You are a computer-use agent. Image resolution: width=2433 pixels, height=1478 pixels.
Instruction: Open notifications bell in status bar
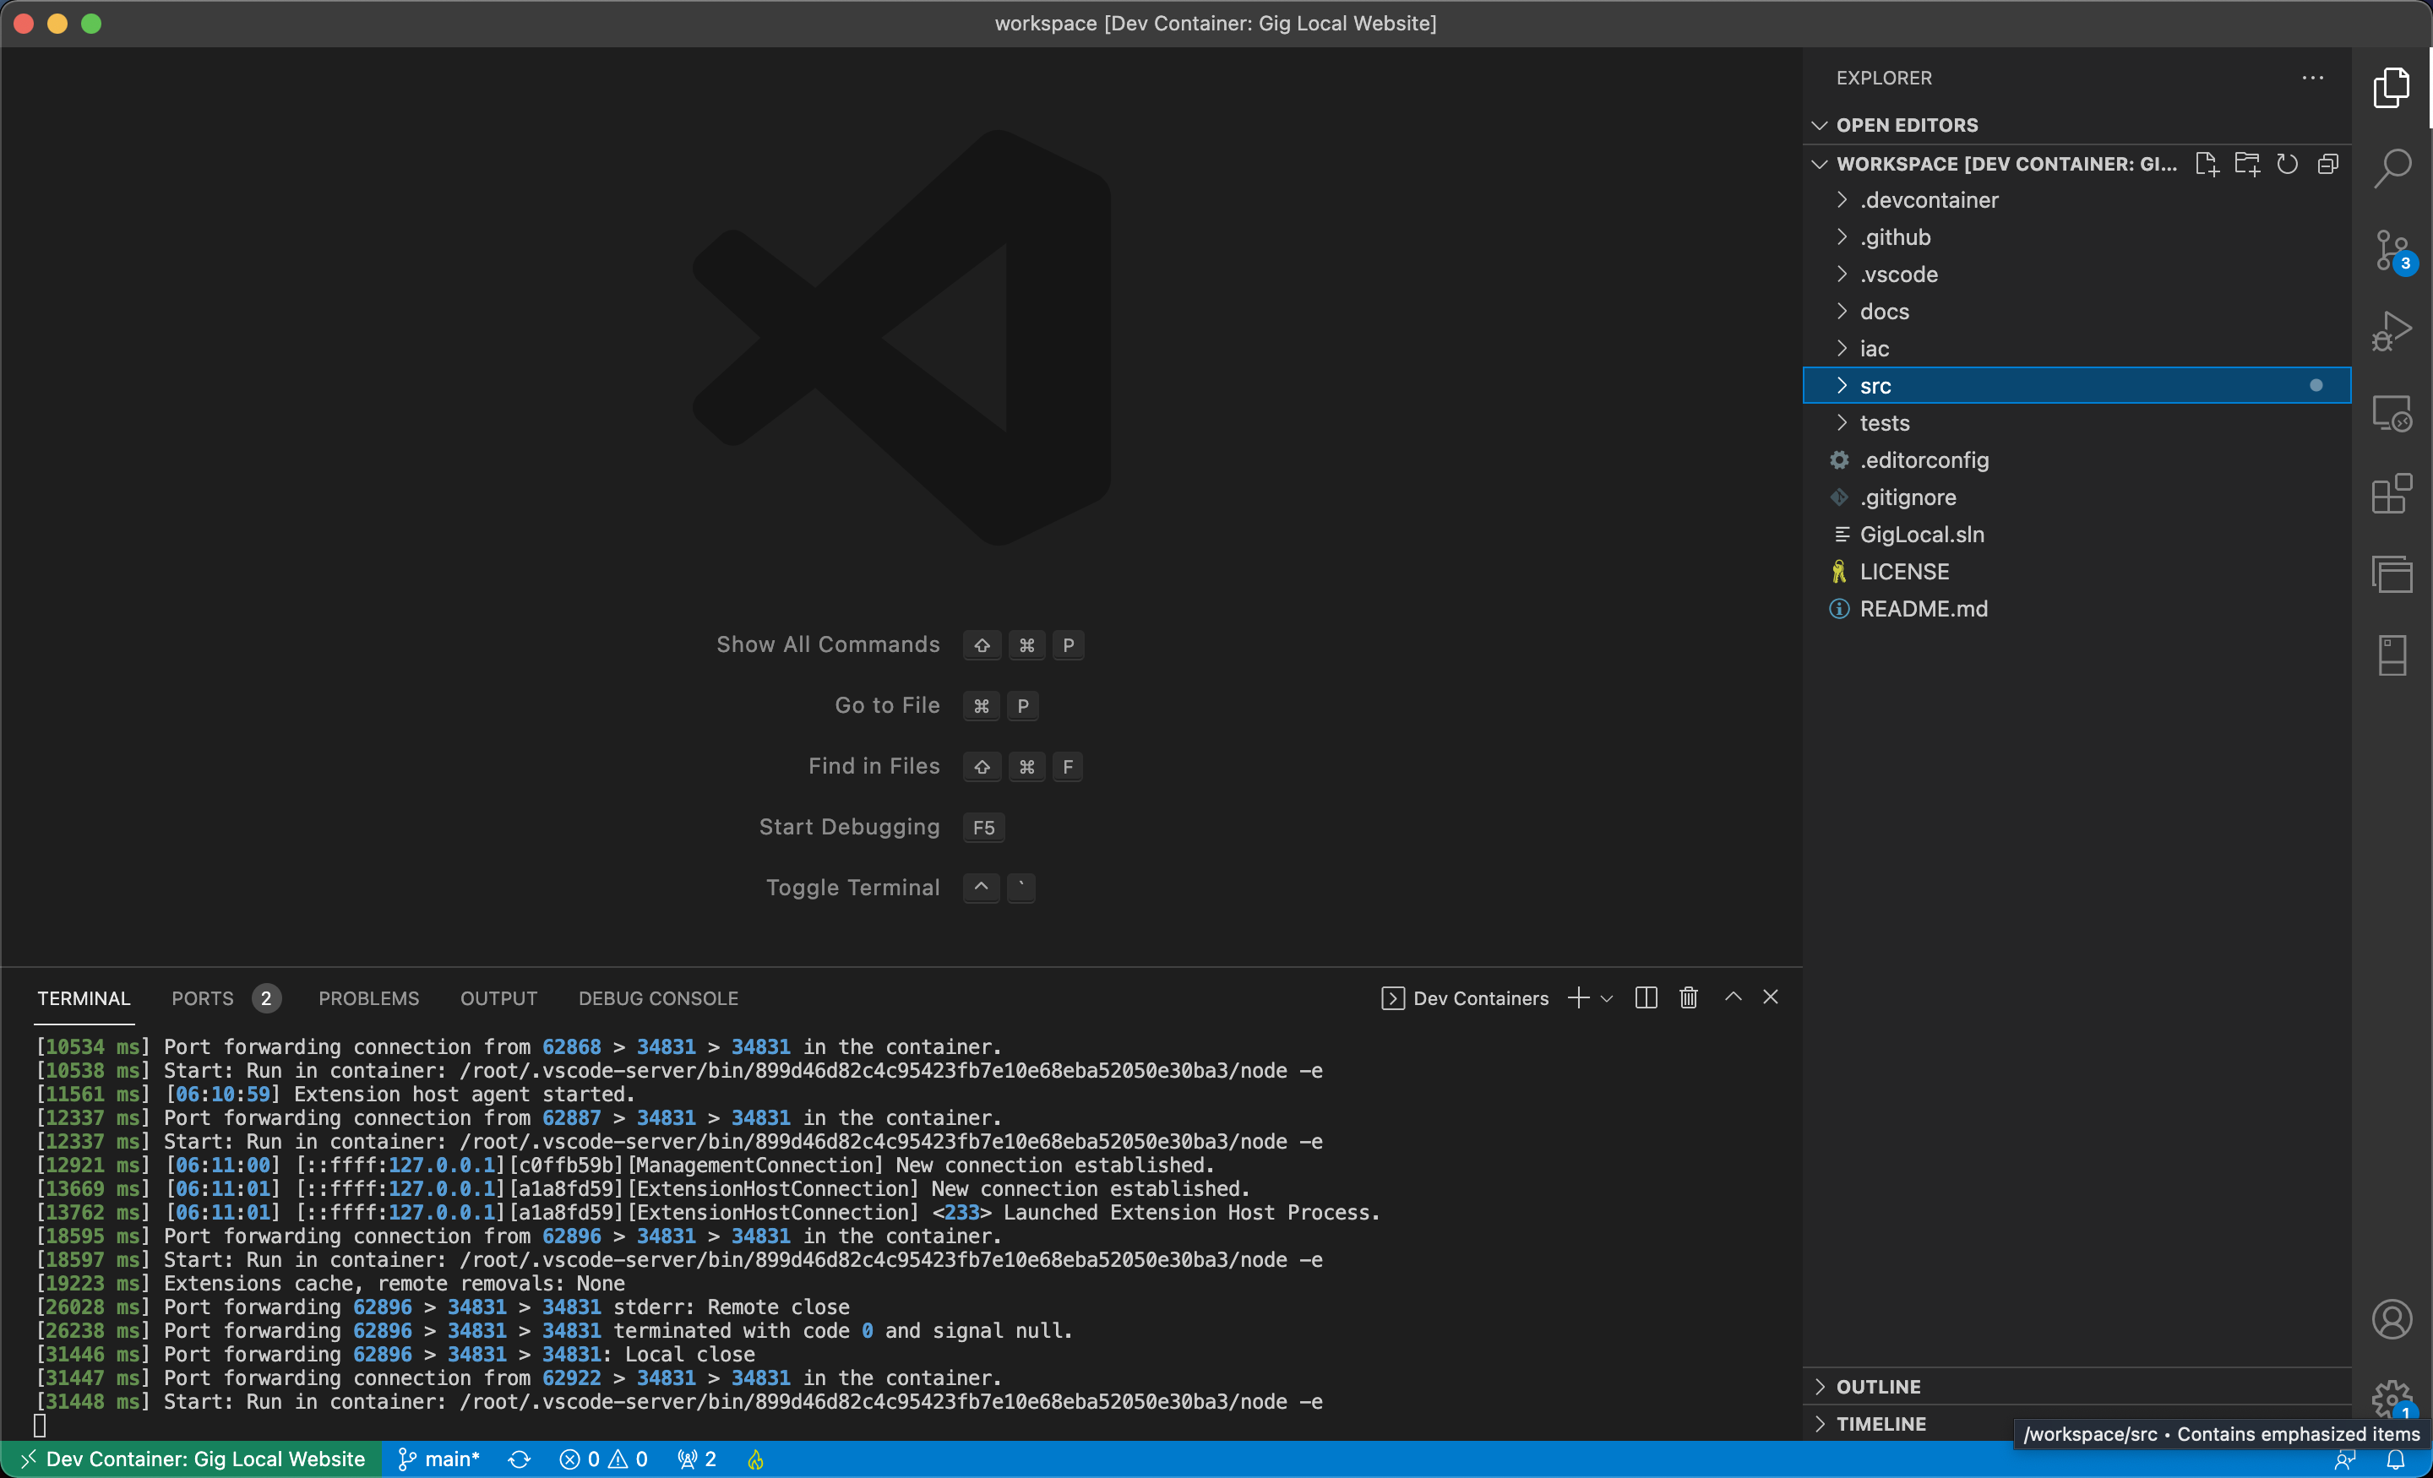pos(2396,1459)
